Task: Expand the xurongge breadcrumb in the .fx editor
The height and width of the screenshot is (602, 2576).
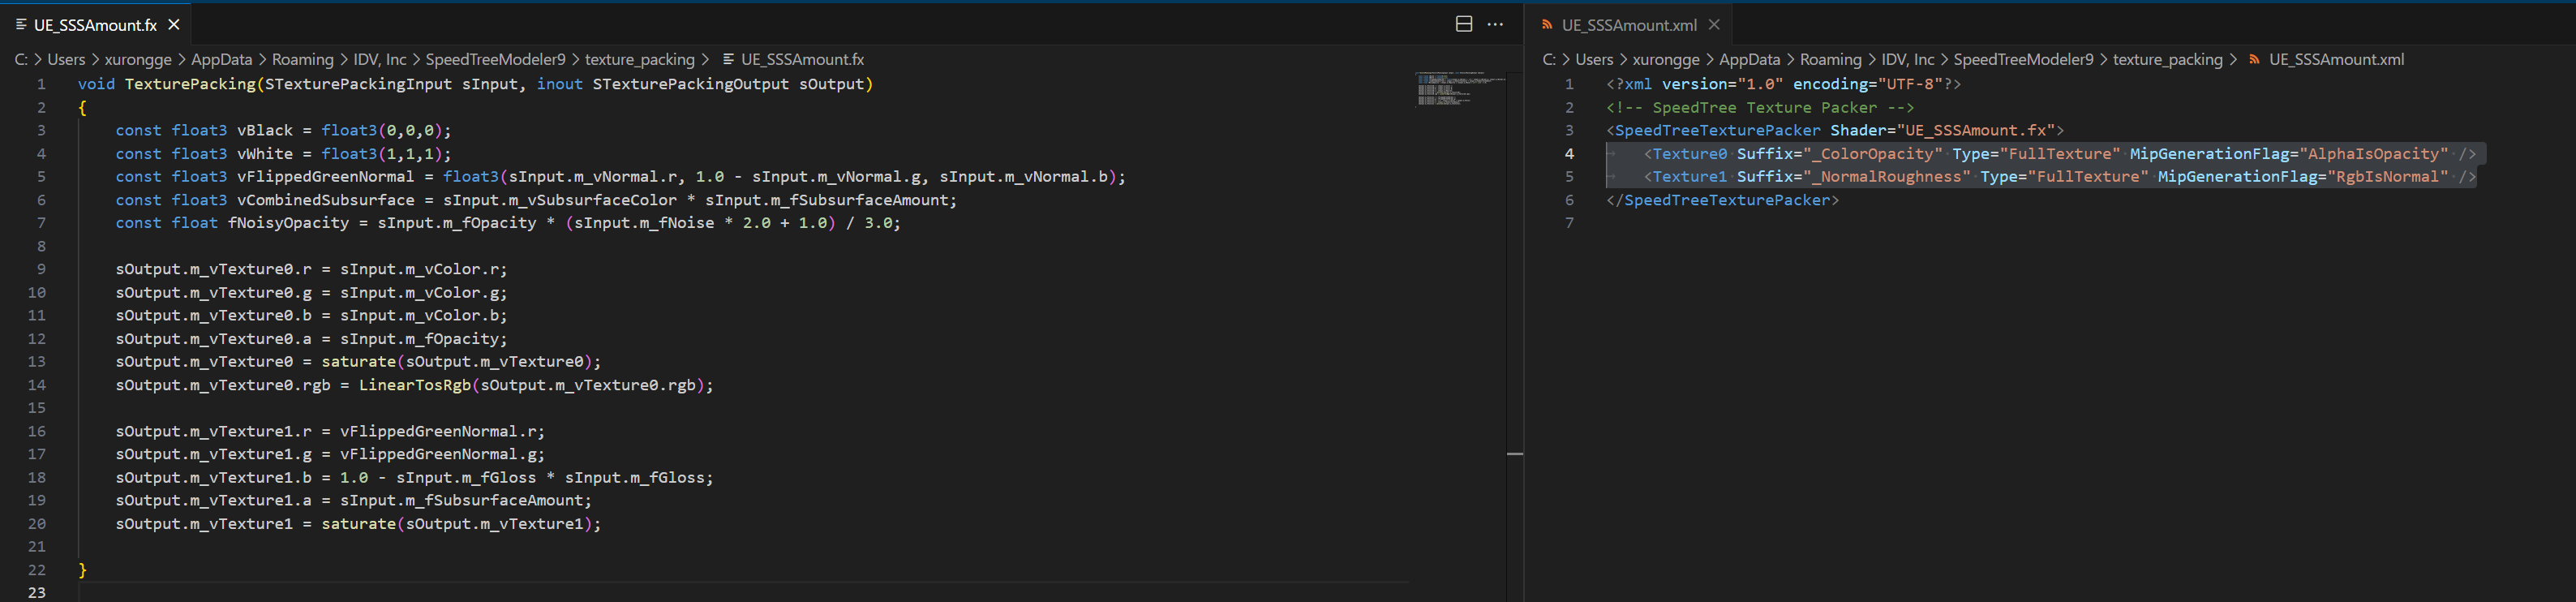Action: pyautogui.click(x=138, y=59)
